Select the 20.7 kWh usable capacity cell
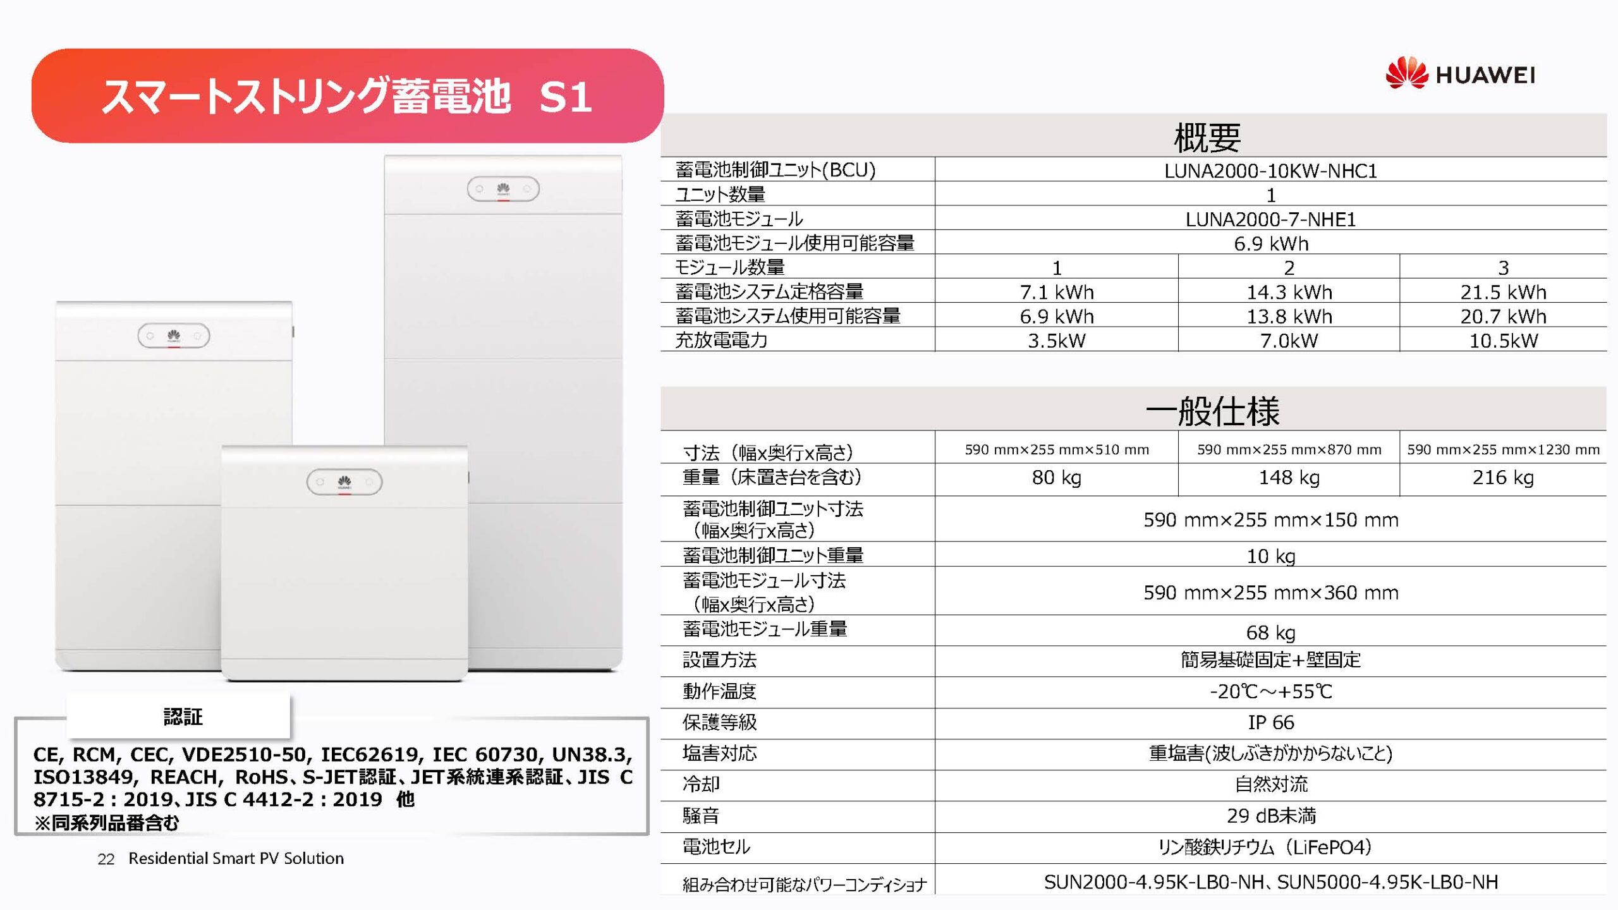 pos(1503,316)
